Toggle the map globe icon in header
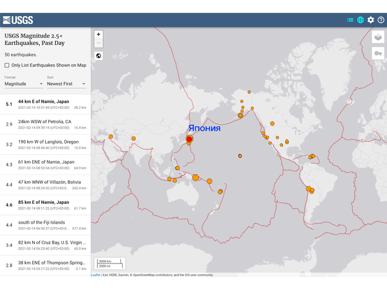 [360, 20]
